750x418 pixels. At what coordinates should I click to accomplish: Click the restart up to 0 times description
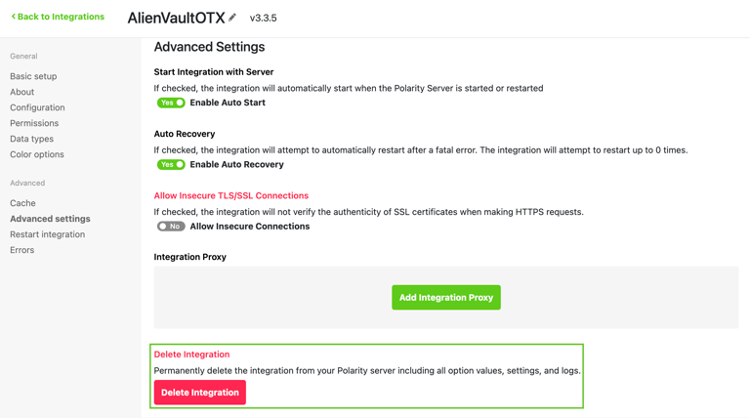421,150
